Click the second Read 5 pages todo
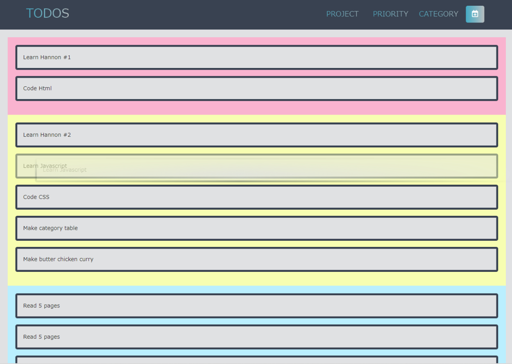512x364 pixels. [x=256, y=337]
